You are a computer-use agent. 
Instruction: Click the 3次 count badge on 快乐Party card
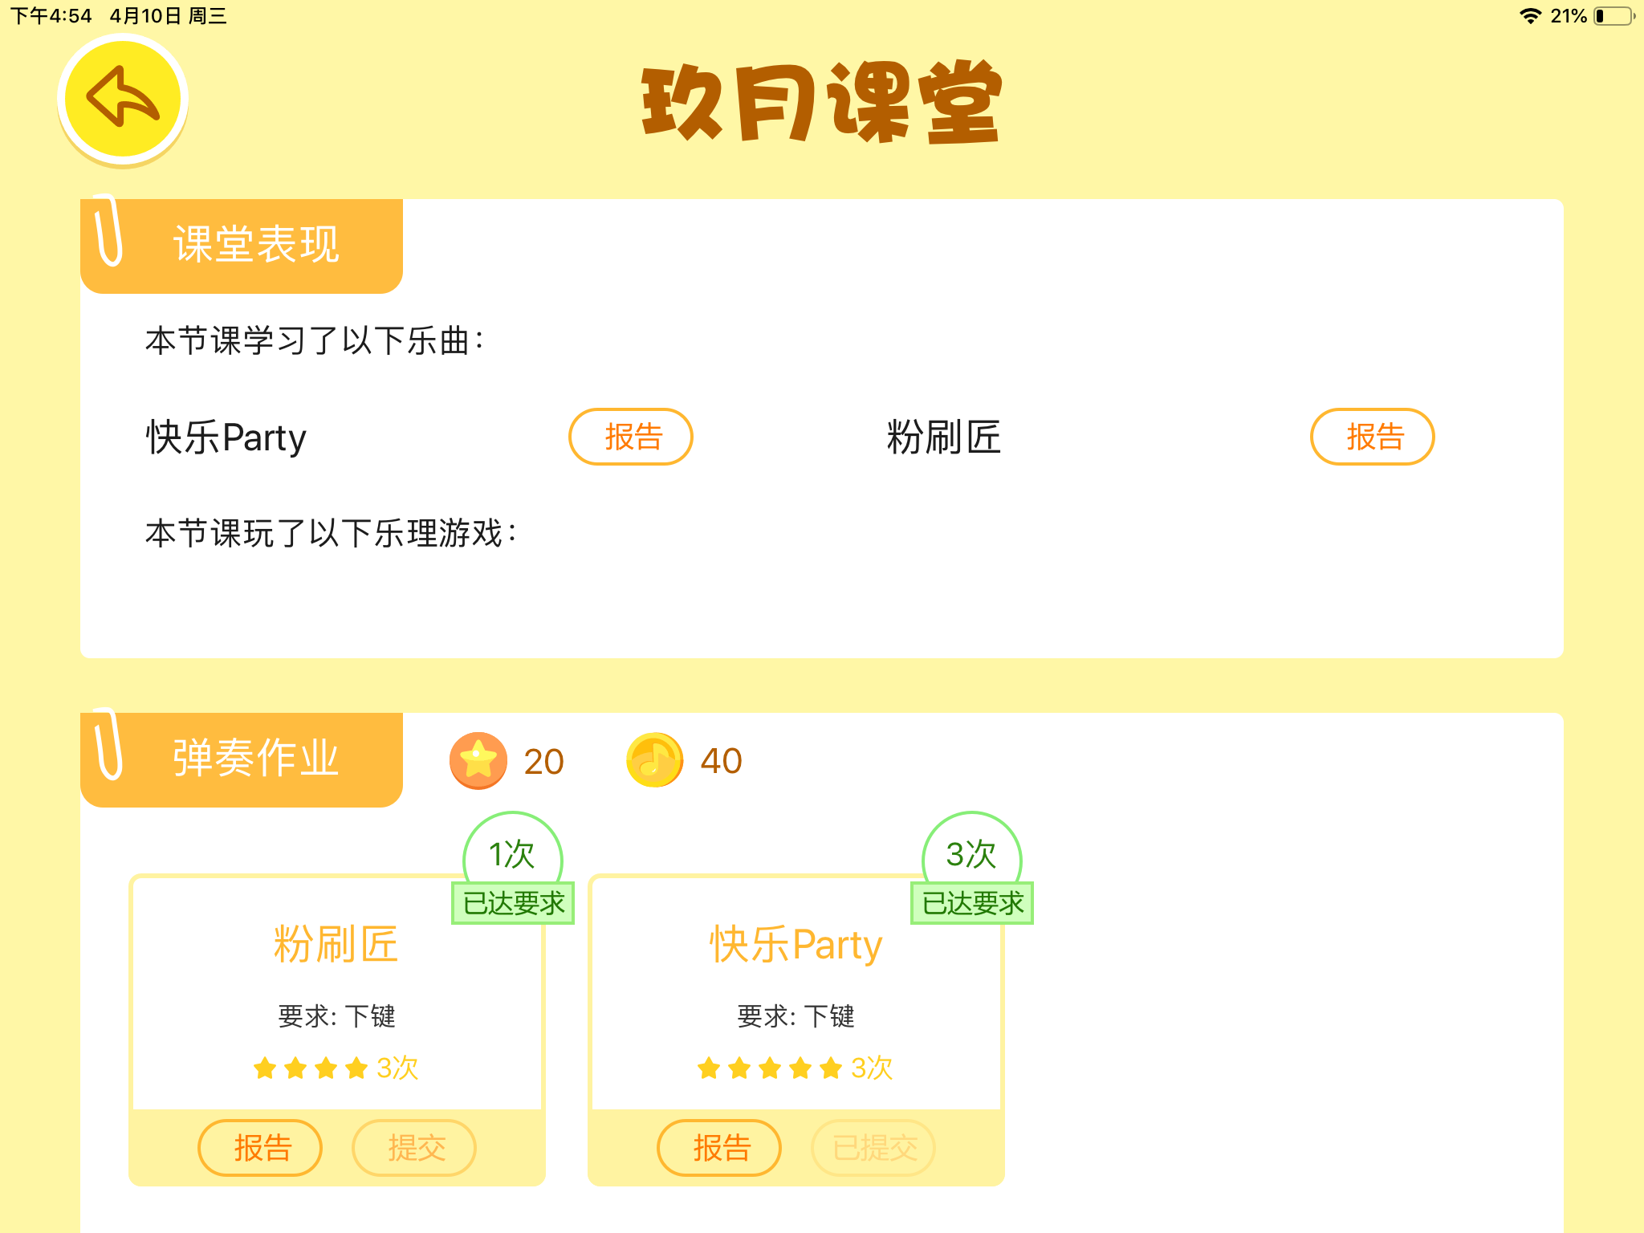(972, 854)
